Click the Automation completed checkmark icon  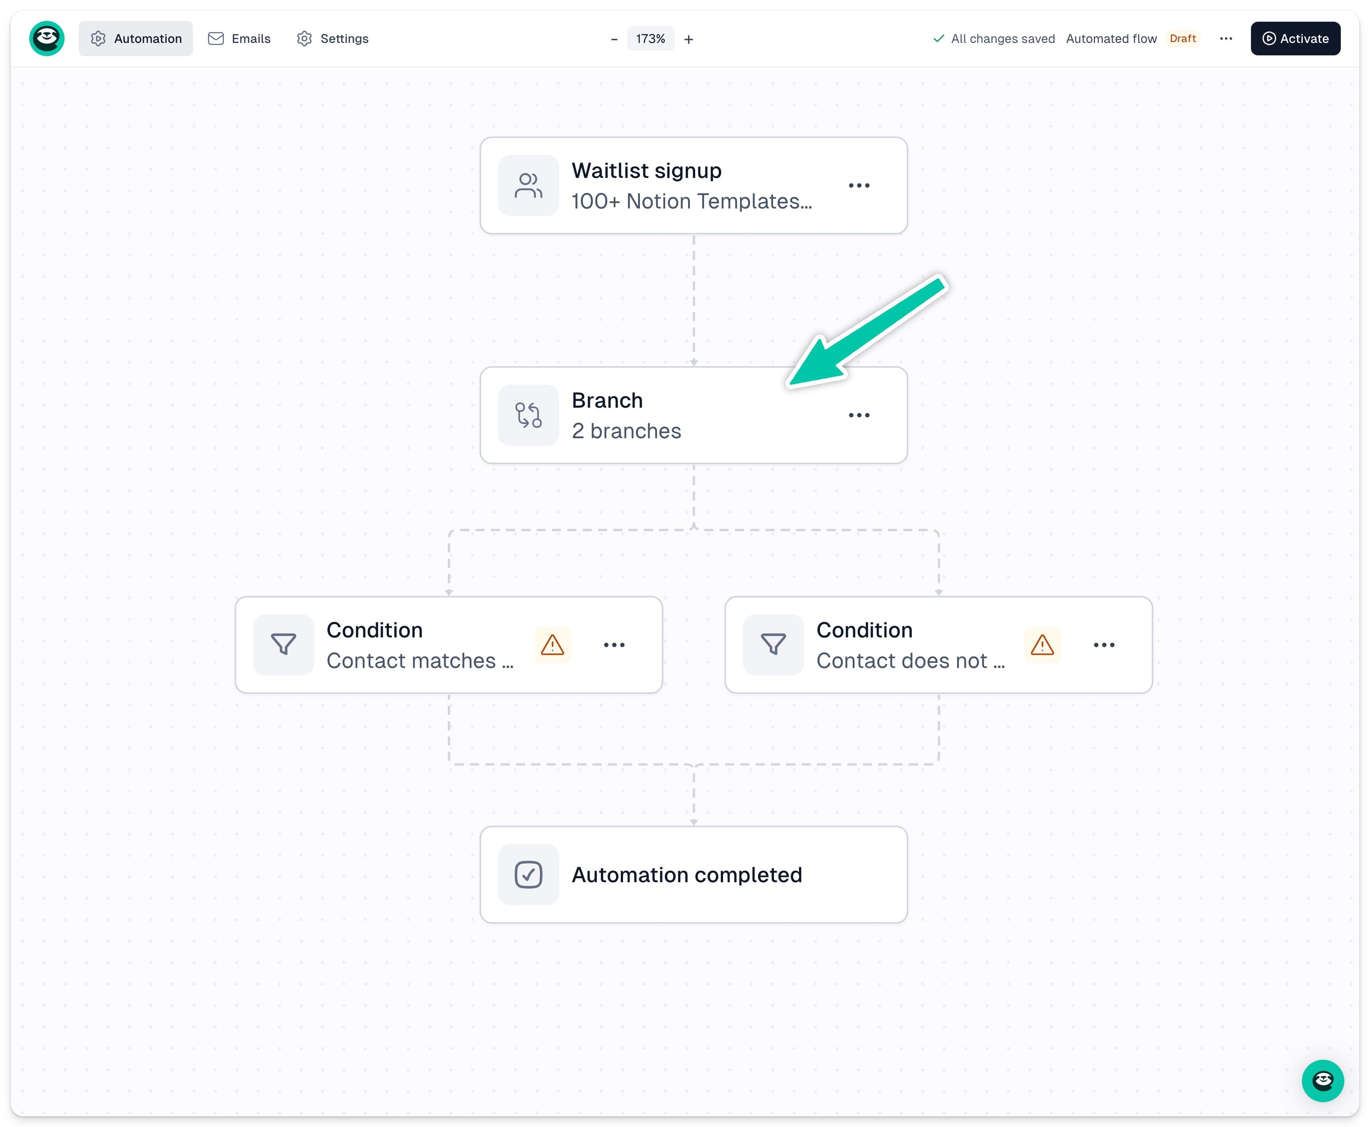pos(528,874)
